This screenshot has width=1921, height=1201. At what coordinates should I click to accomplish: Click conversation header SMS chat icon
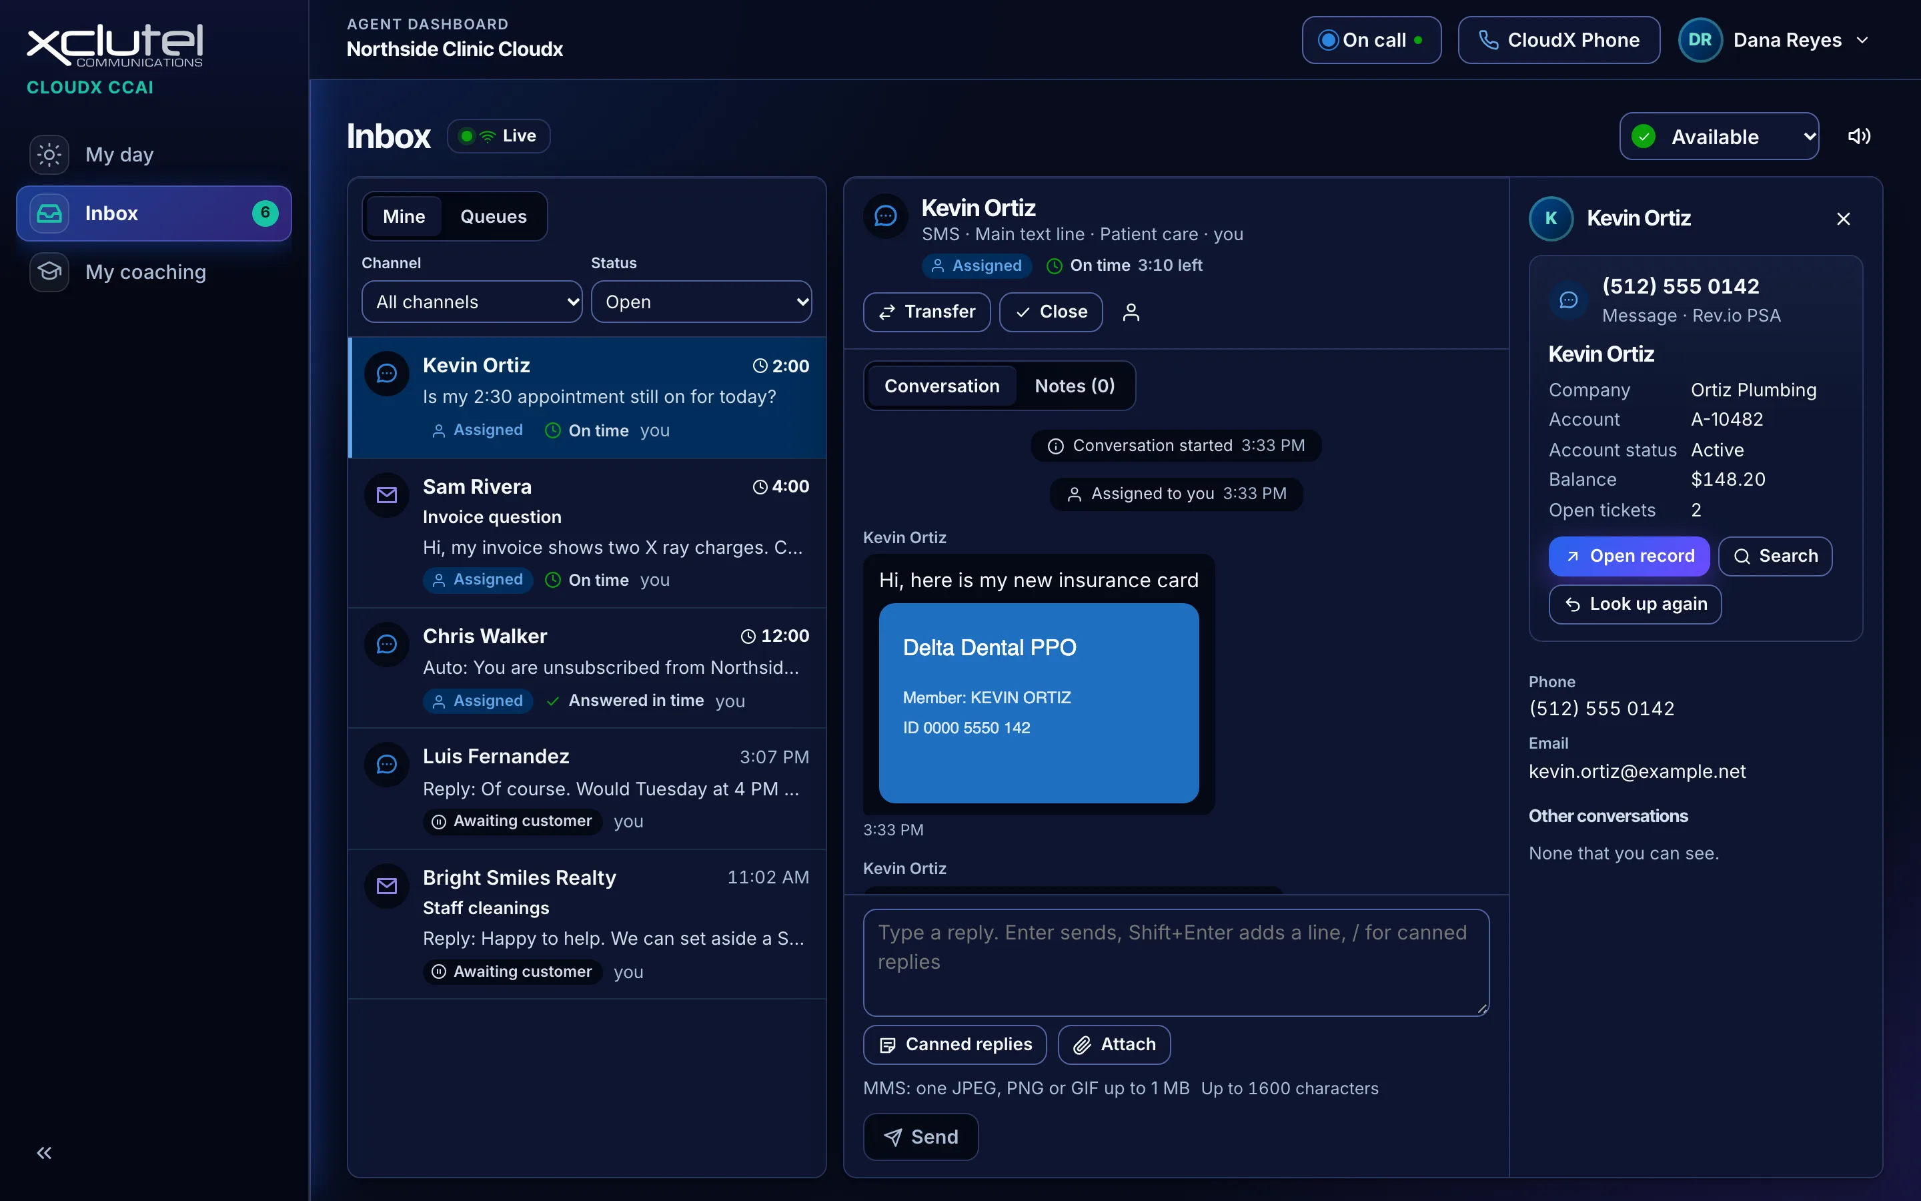pyautogui.click(x=885, y=216)
